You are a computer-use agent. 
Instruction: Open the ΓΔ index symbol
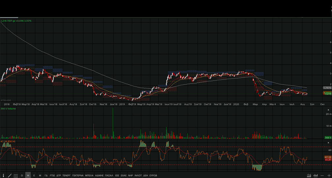(46, 175)
